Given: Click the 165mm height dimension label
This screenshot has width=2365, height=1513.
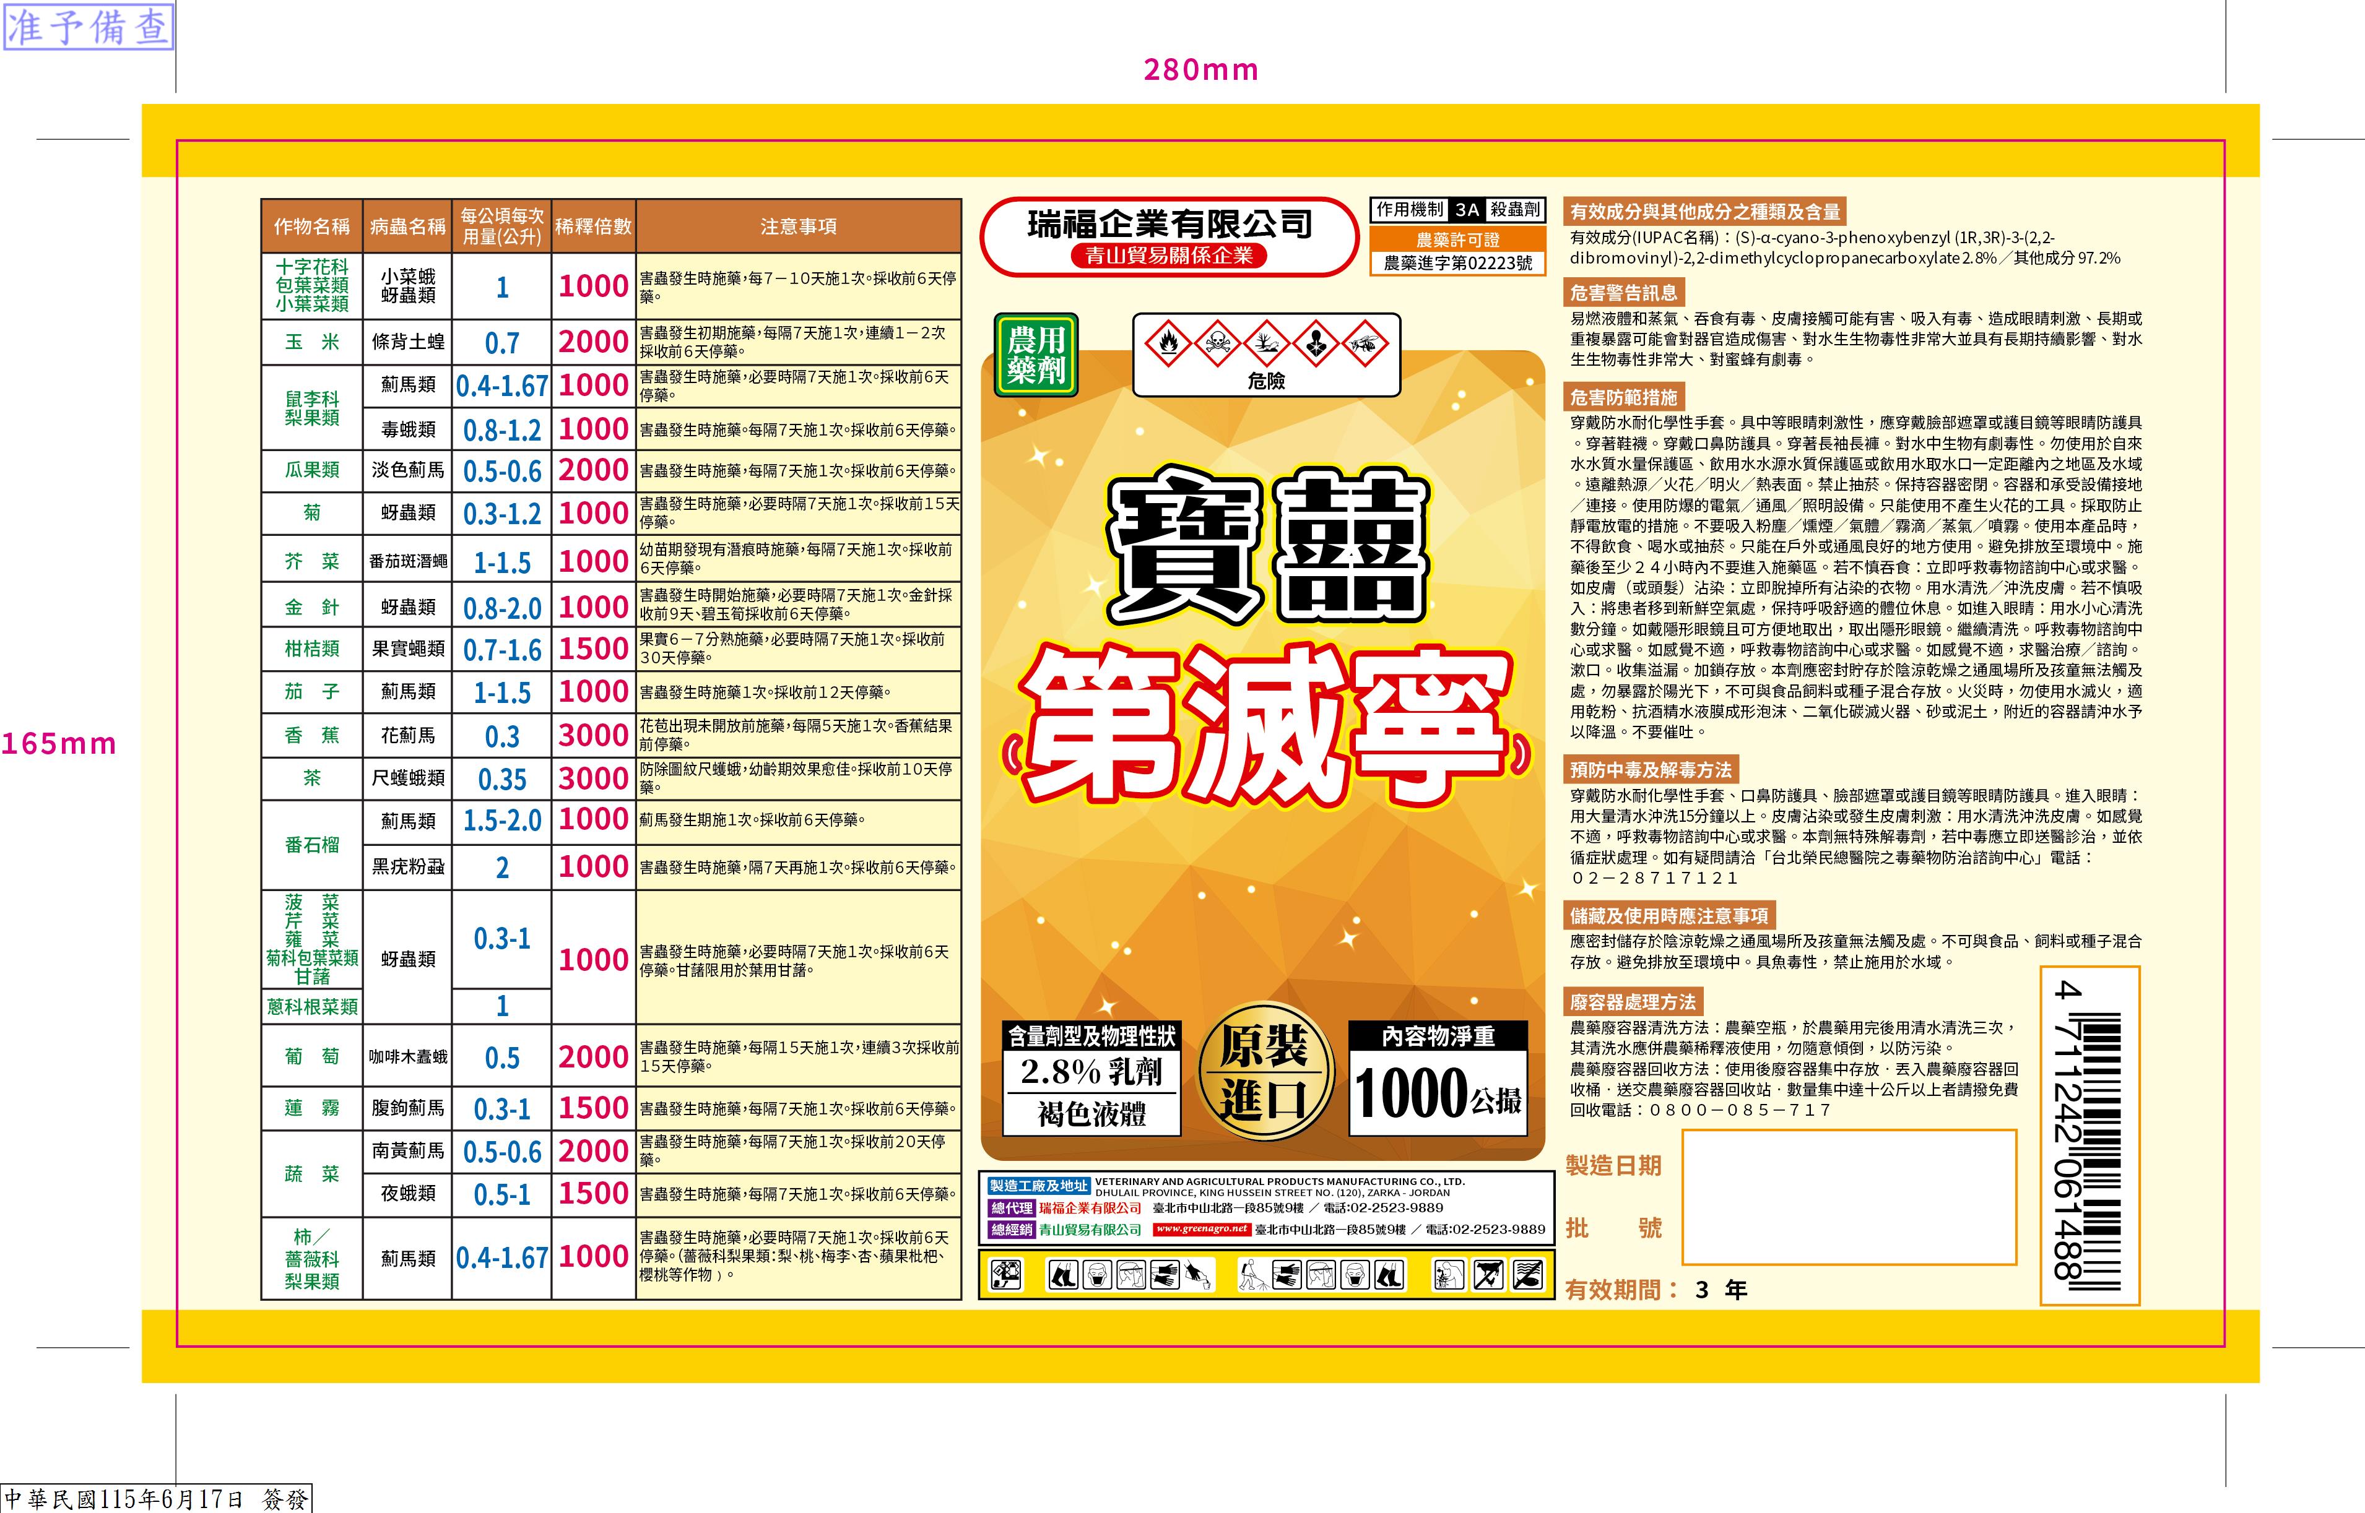Looking at the screenshot, I should click(58, 744).
